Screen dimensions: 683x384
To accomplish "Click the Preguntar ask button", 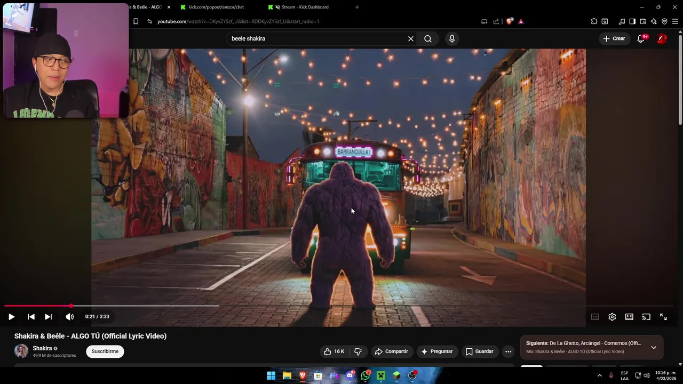I will 437,351.
